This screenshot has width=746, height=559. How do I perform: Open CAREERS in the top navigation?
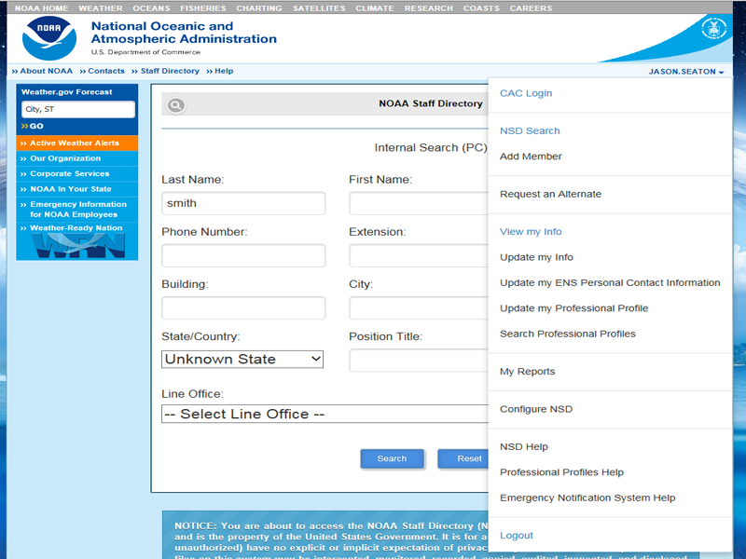(x=531, y=8)
